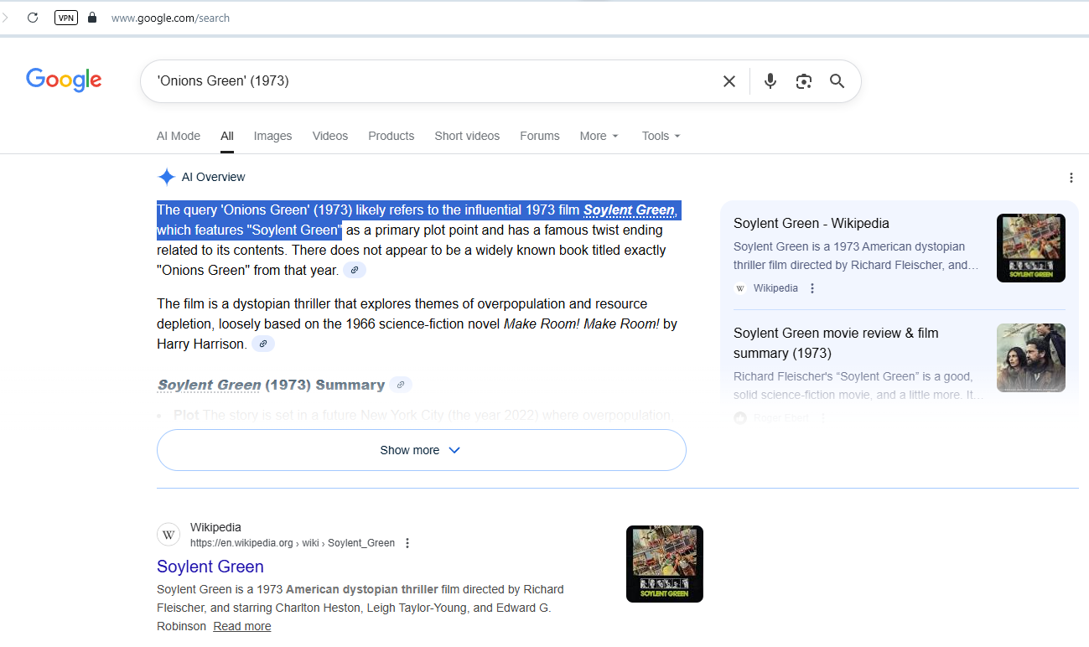Reload the page with the refresh icon
Image resolution: width=1089 pixels, height=647 pixels.
coord(33,18)
